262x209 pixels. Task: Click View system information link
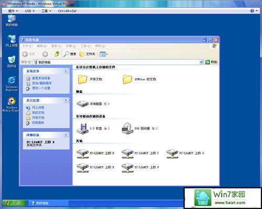(x=41, y=78)
